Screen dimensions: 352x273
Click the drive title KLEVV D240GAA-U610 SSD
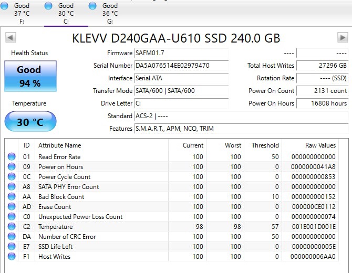(176, 38)
